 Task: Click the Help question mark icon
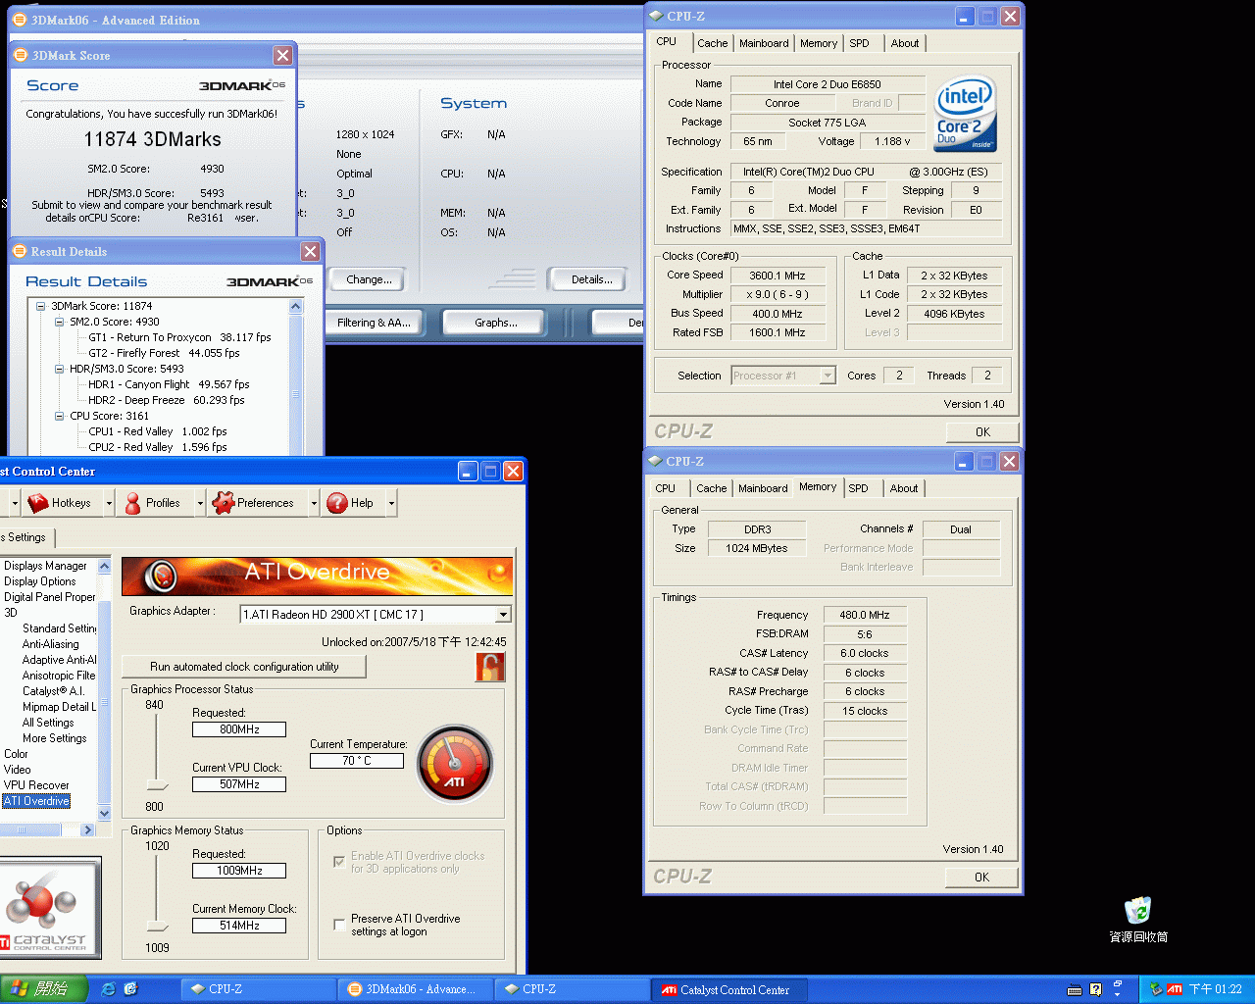click(x=337, y=503)
